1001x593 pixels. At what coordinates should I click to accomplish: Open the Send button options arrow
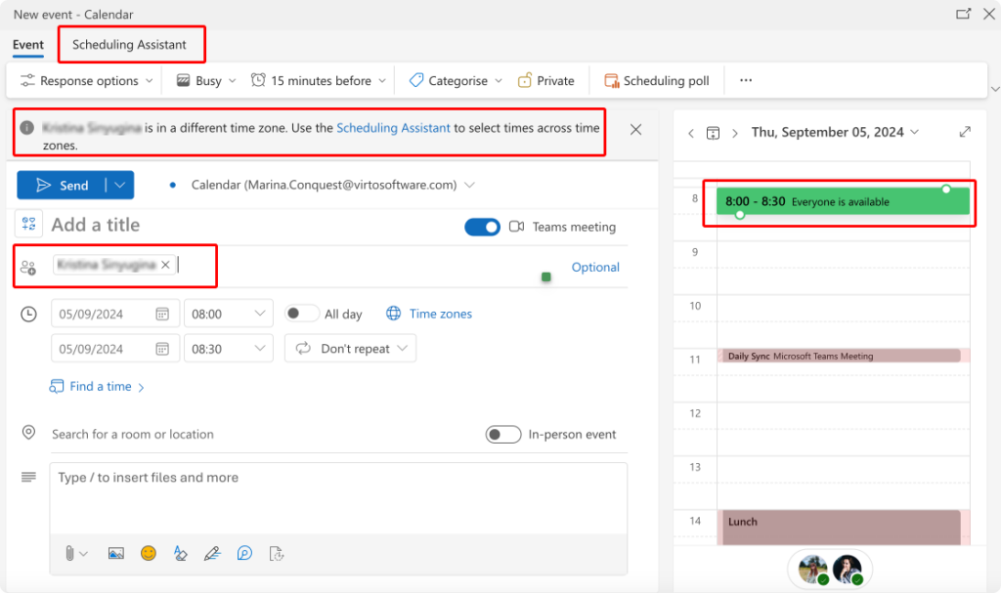click(x=120, y=185)
